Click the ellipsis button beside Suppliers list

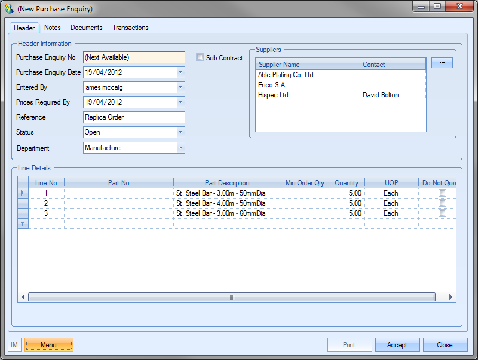[442, 63]
